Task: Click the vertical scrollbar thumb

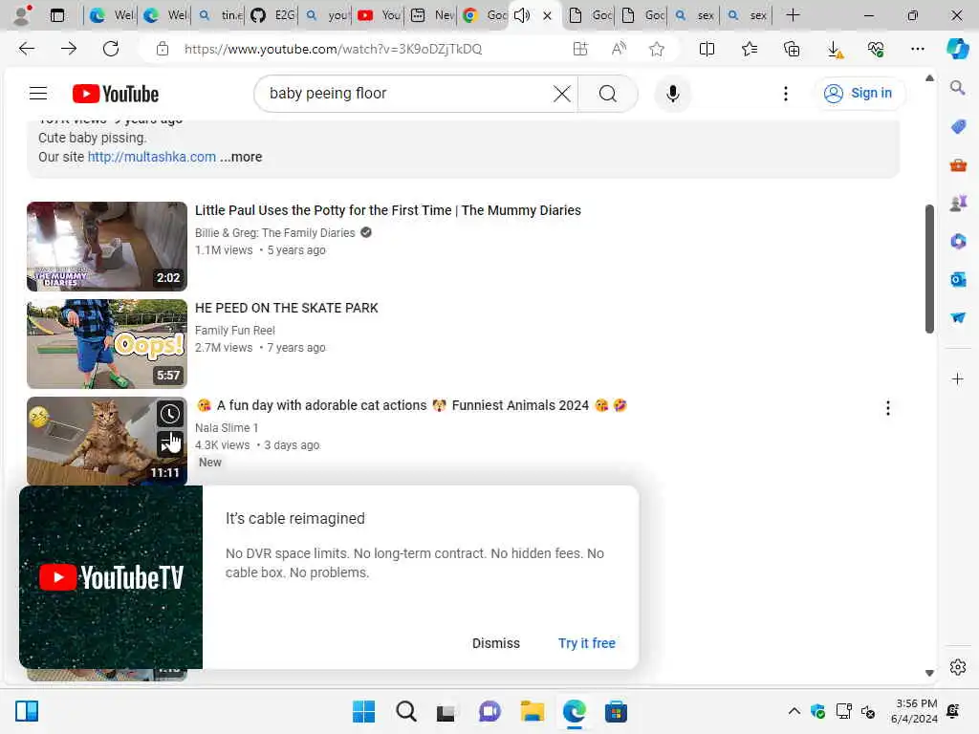Action: click(929, 269)
